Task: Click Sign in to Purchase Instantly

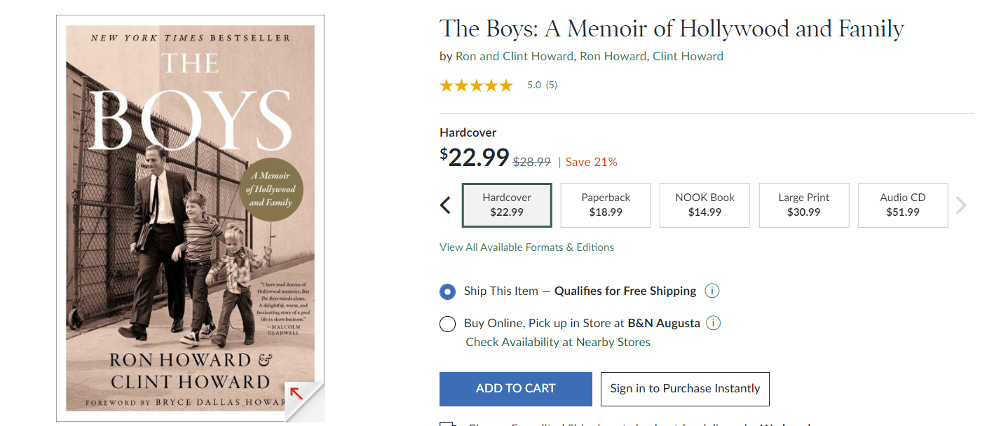Action: (x=685, y=389)
